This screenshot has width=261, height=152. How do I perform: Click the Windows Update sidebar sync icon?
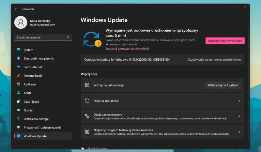click(x=19, y=136)
